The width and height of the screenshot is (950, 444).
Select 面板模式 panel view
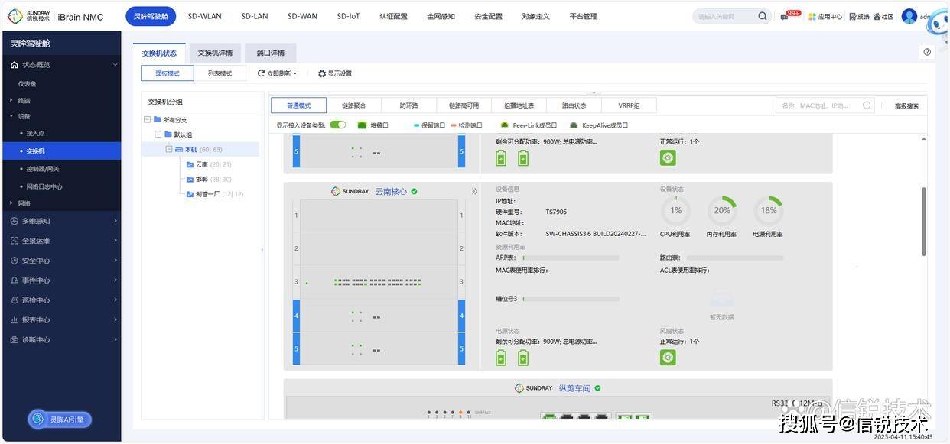(x=168, y=73)
